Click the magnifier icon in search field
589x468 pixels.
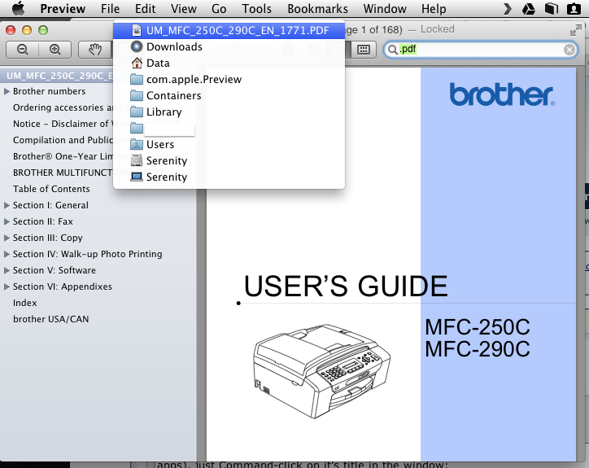[393, 50]
